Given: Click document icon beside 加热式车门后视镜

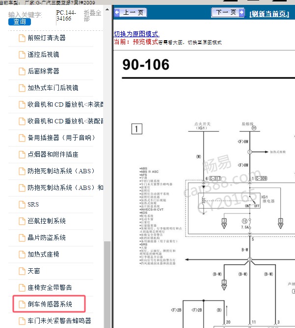Looking at the screenshot, I should [22, 88].
